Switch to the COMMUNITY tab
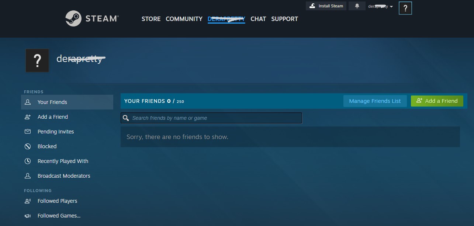Viewport: 474px width, 226px height. [x=184, y=19]
